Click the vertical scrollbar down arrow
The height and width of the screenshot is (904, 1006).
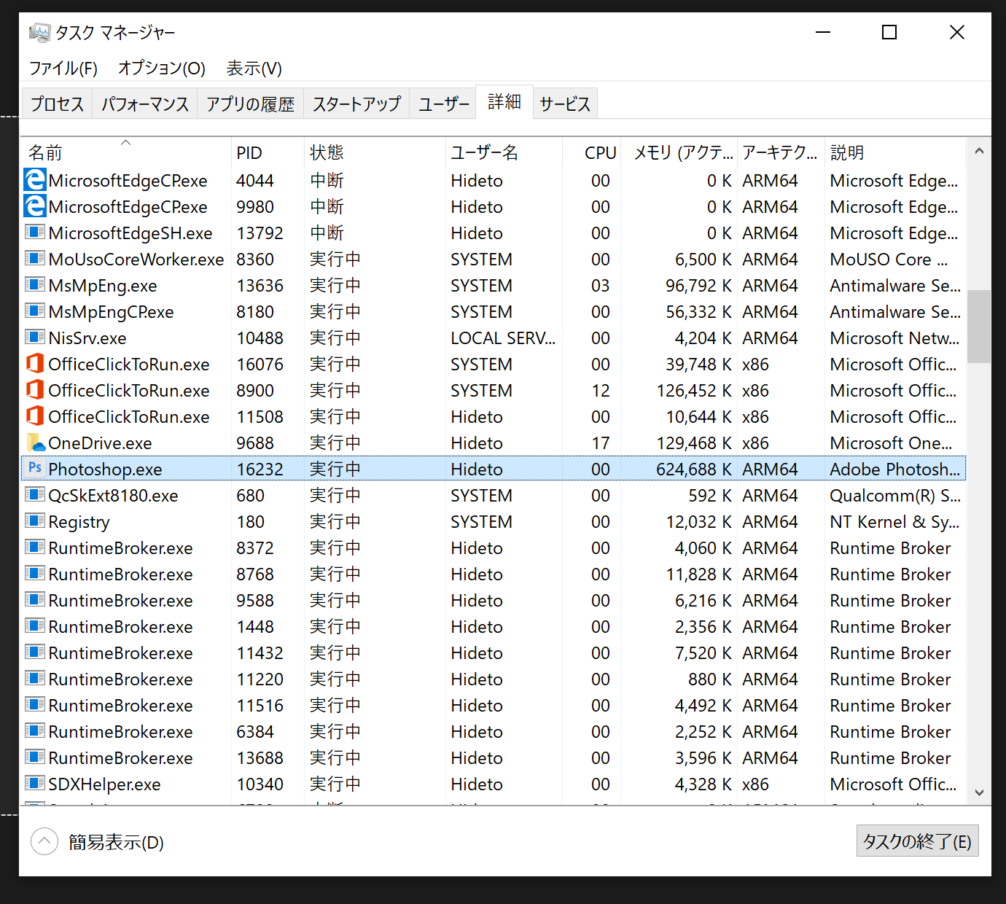979,792
